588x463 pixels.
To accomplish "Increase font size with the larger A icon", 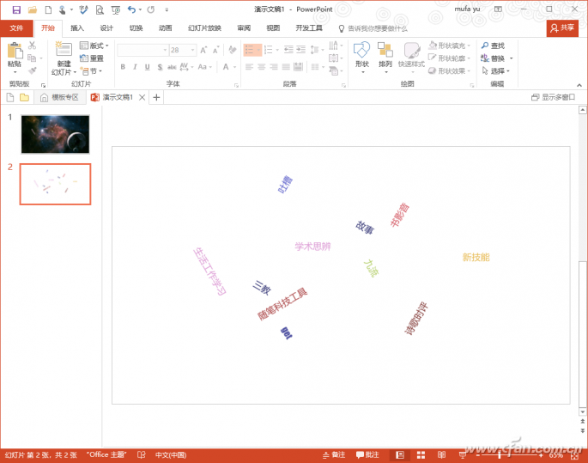I will coord(203,50).
